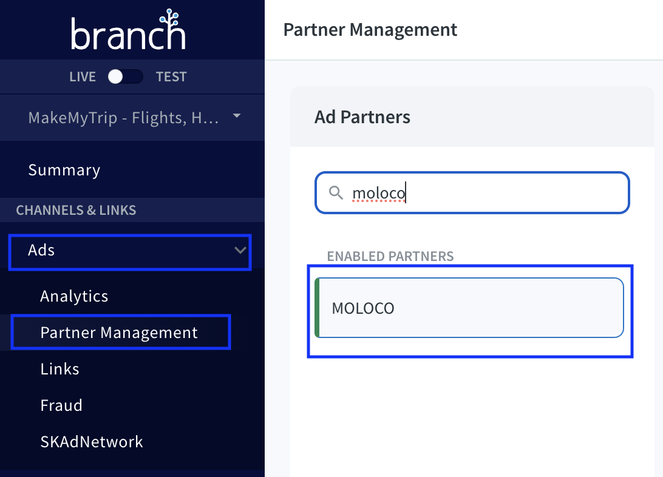Collapse the Ads section chevron
The height and width of the screenshot is (477, 663).
click(x=240, y=250)
